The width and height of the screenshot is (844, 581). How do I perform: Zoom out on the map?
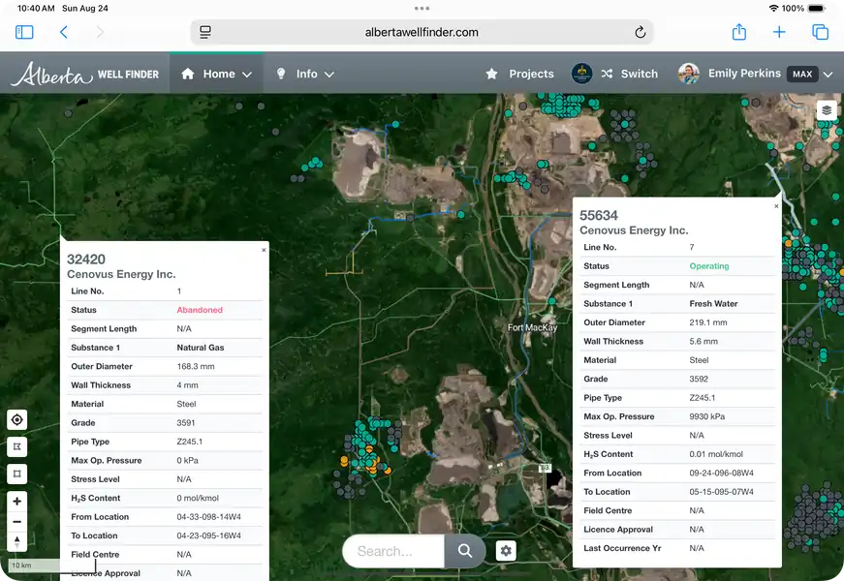(x=17, y=522)
